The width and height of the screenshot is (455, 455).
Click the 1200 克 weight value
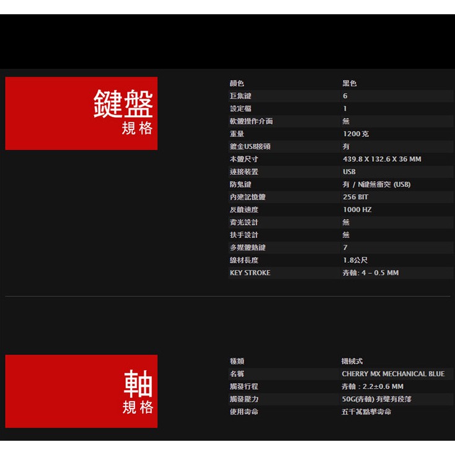pos(356,134)
